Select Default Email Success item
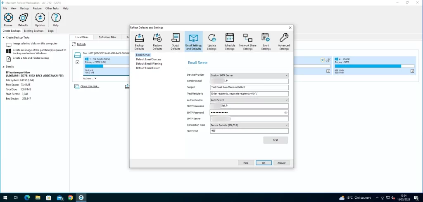This screenshot has width=423, height=202. 149,59
